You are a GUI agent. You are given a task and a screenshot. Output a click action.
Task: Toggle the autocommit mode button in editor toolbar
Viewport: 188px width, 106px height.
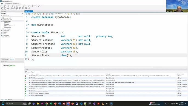tap(52, 14)
